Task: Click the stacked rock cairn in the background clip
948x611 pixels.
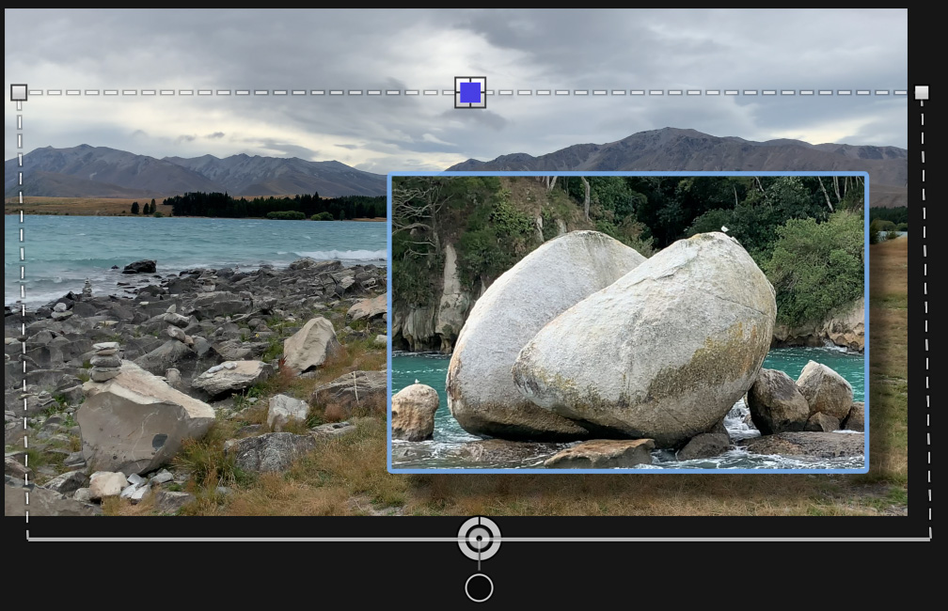Action: (105, 360)
